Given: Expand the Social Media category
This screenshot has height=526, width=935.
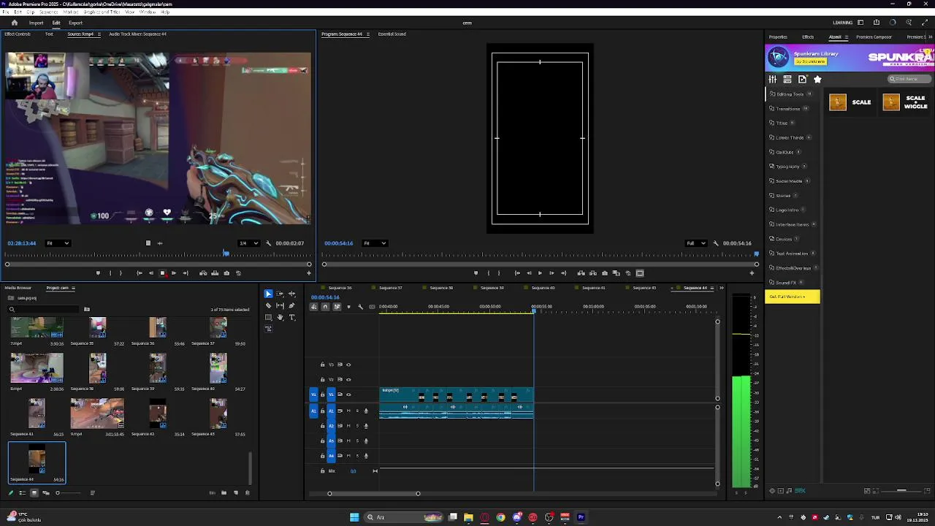Looking at the screenshot, I should coord(789,181).
